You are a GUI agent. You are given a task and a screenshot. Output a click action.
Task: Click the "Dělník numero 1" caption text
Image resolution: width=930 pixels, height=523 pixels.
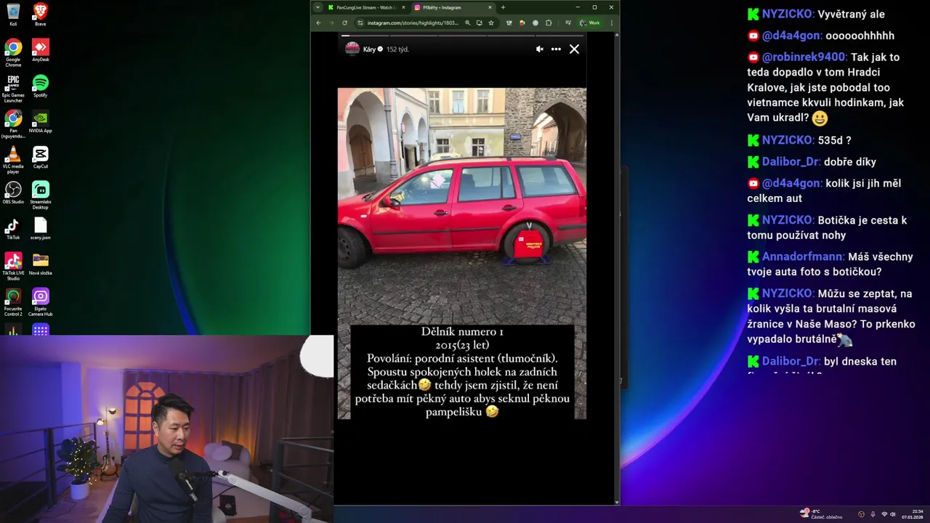tap(462, 332)
